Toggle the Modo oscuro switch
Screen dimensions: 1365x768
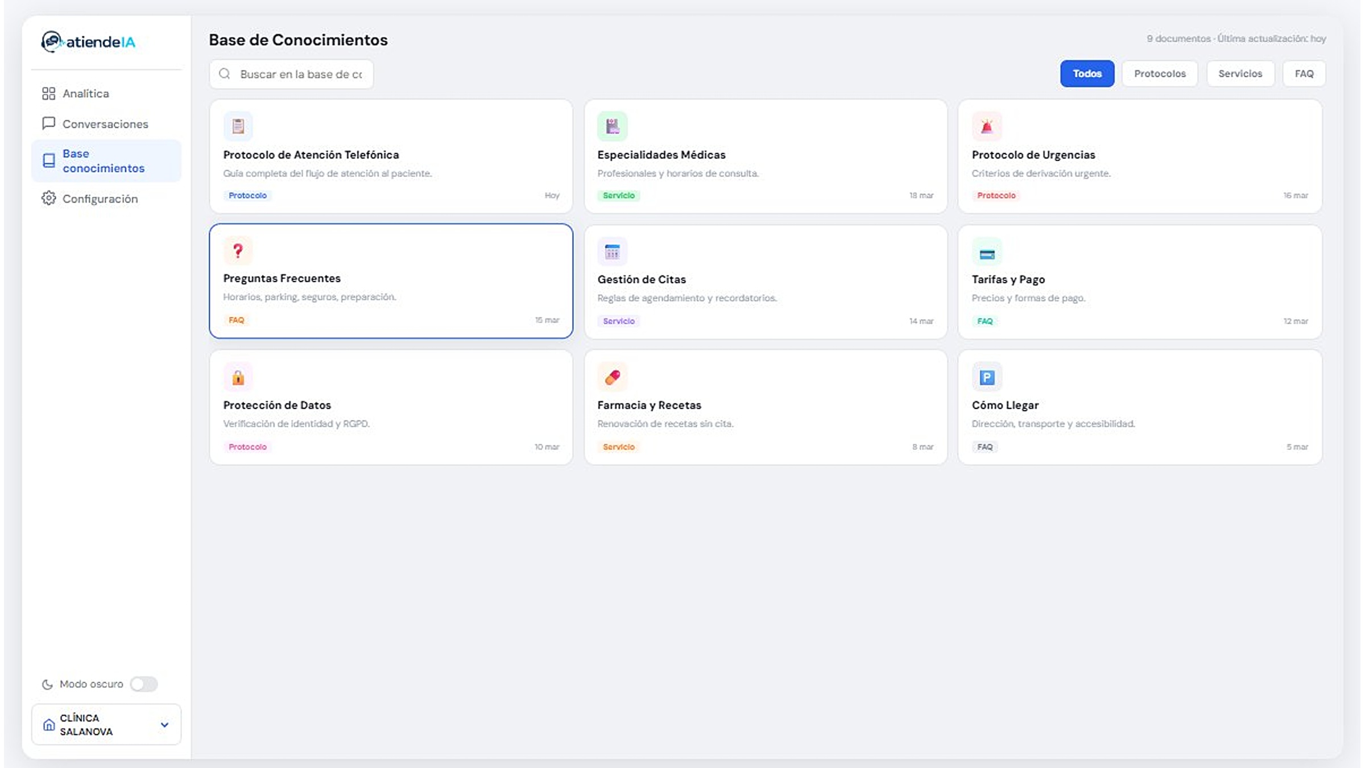coord(143,684)
